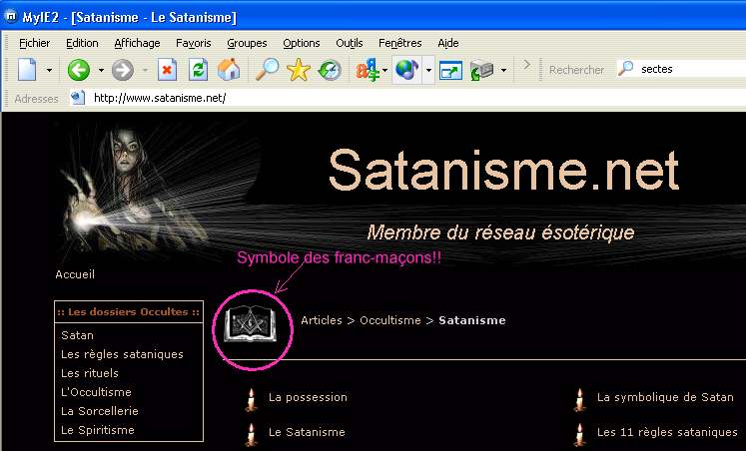Click the page icon in the address bar
Screen dimensions: 746x451
click(x=78, y=98)
